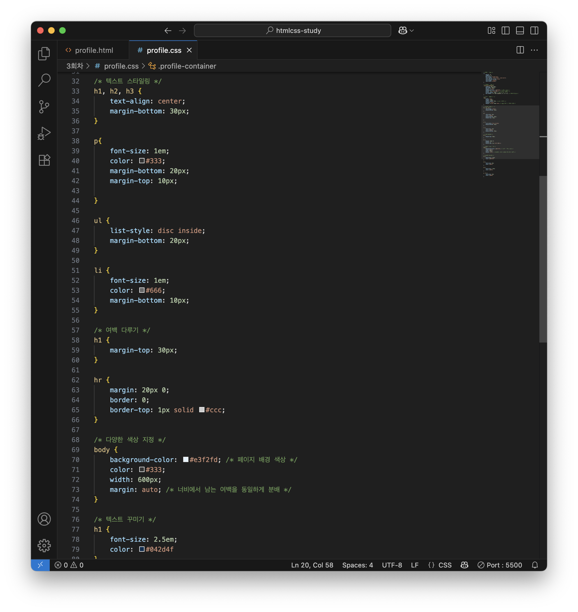The image size is (578, 612).
Task: Click Port : 5500 Live Server button
Action: [500, 565]
